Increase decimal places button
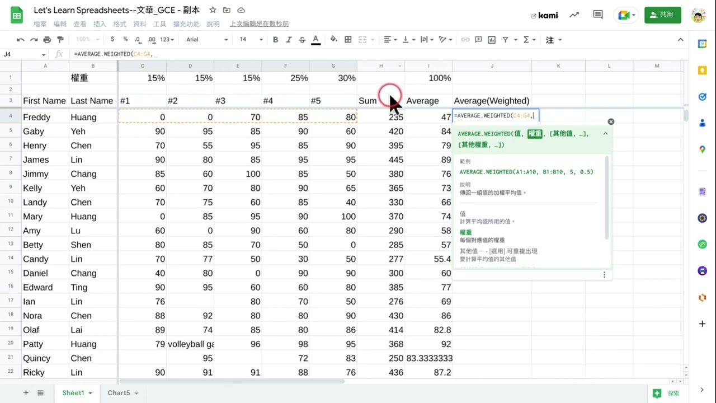Viewport: 716px width, 403px height. point(152,40)
